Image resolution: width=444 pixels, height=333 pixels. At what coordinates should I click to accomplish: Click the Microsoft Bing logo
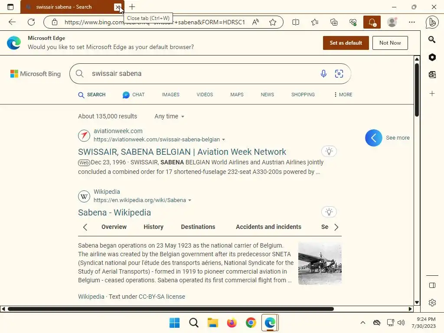pos(36,74)
